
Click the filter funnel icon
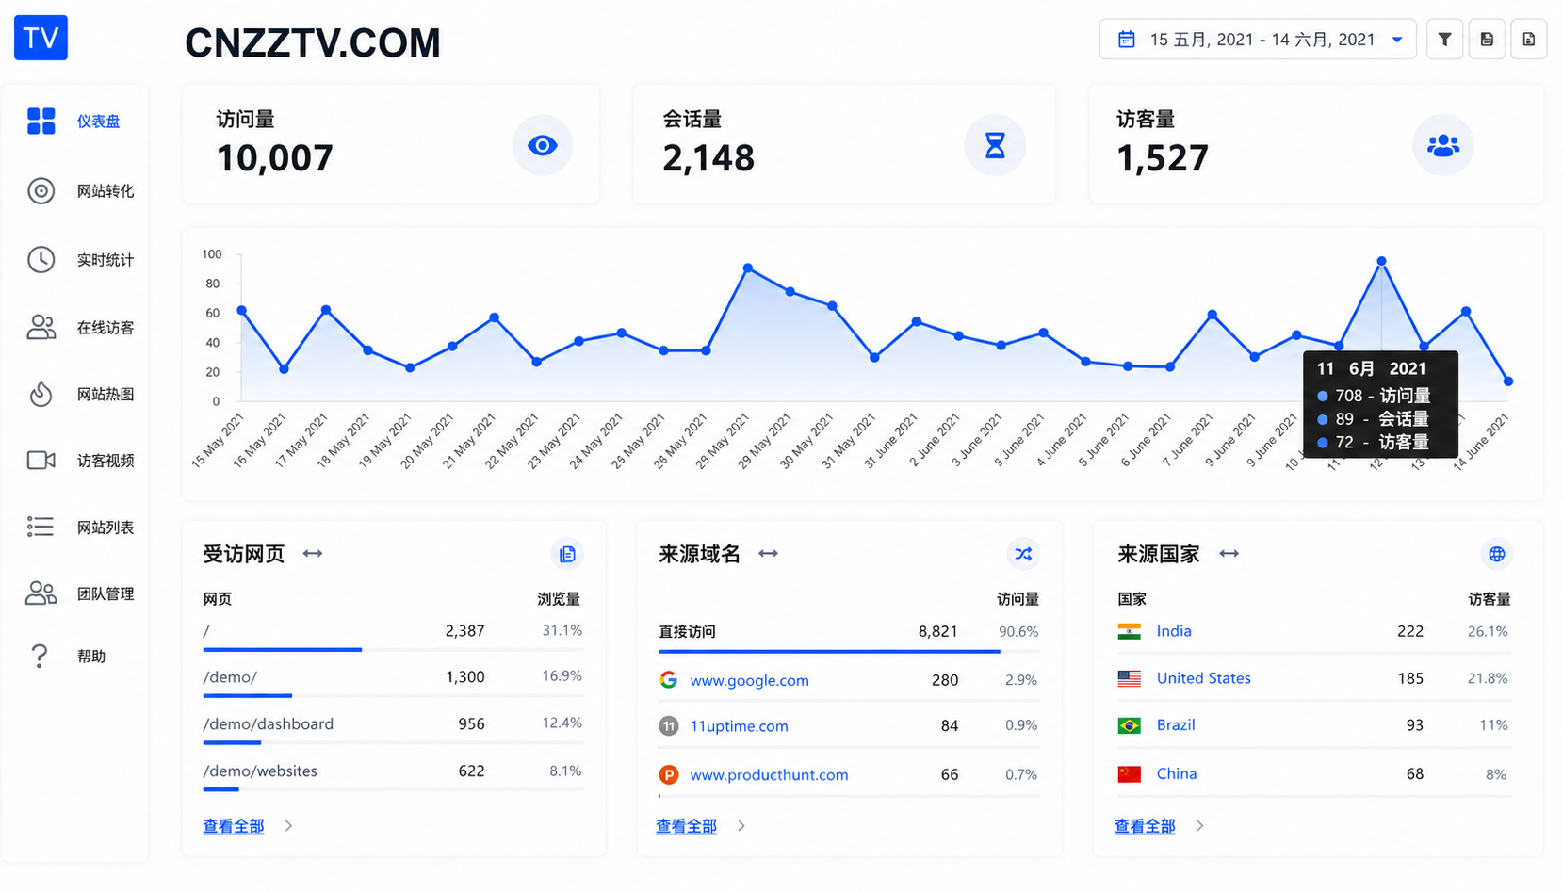[1444, 40]
